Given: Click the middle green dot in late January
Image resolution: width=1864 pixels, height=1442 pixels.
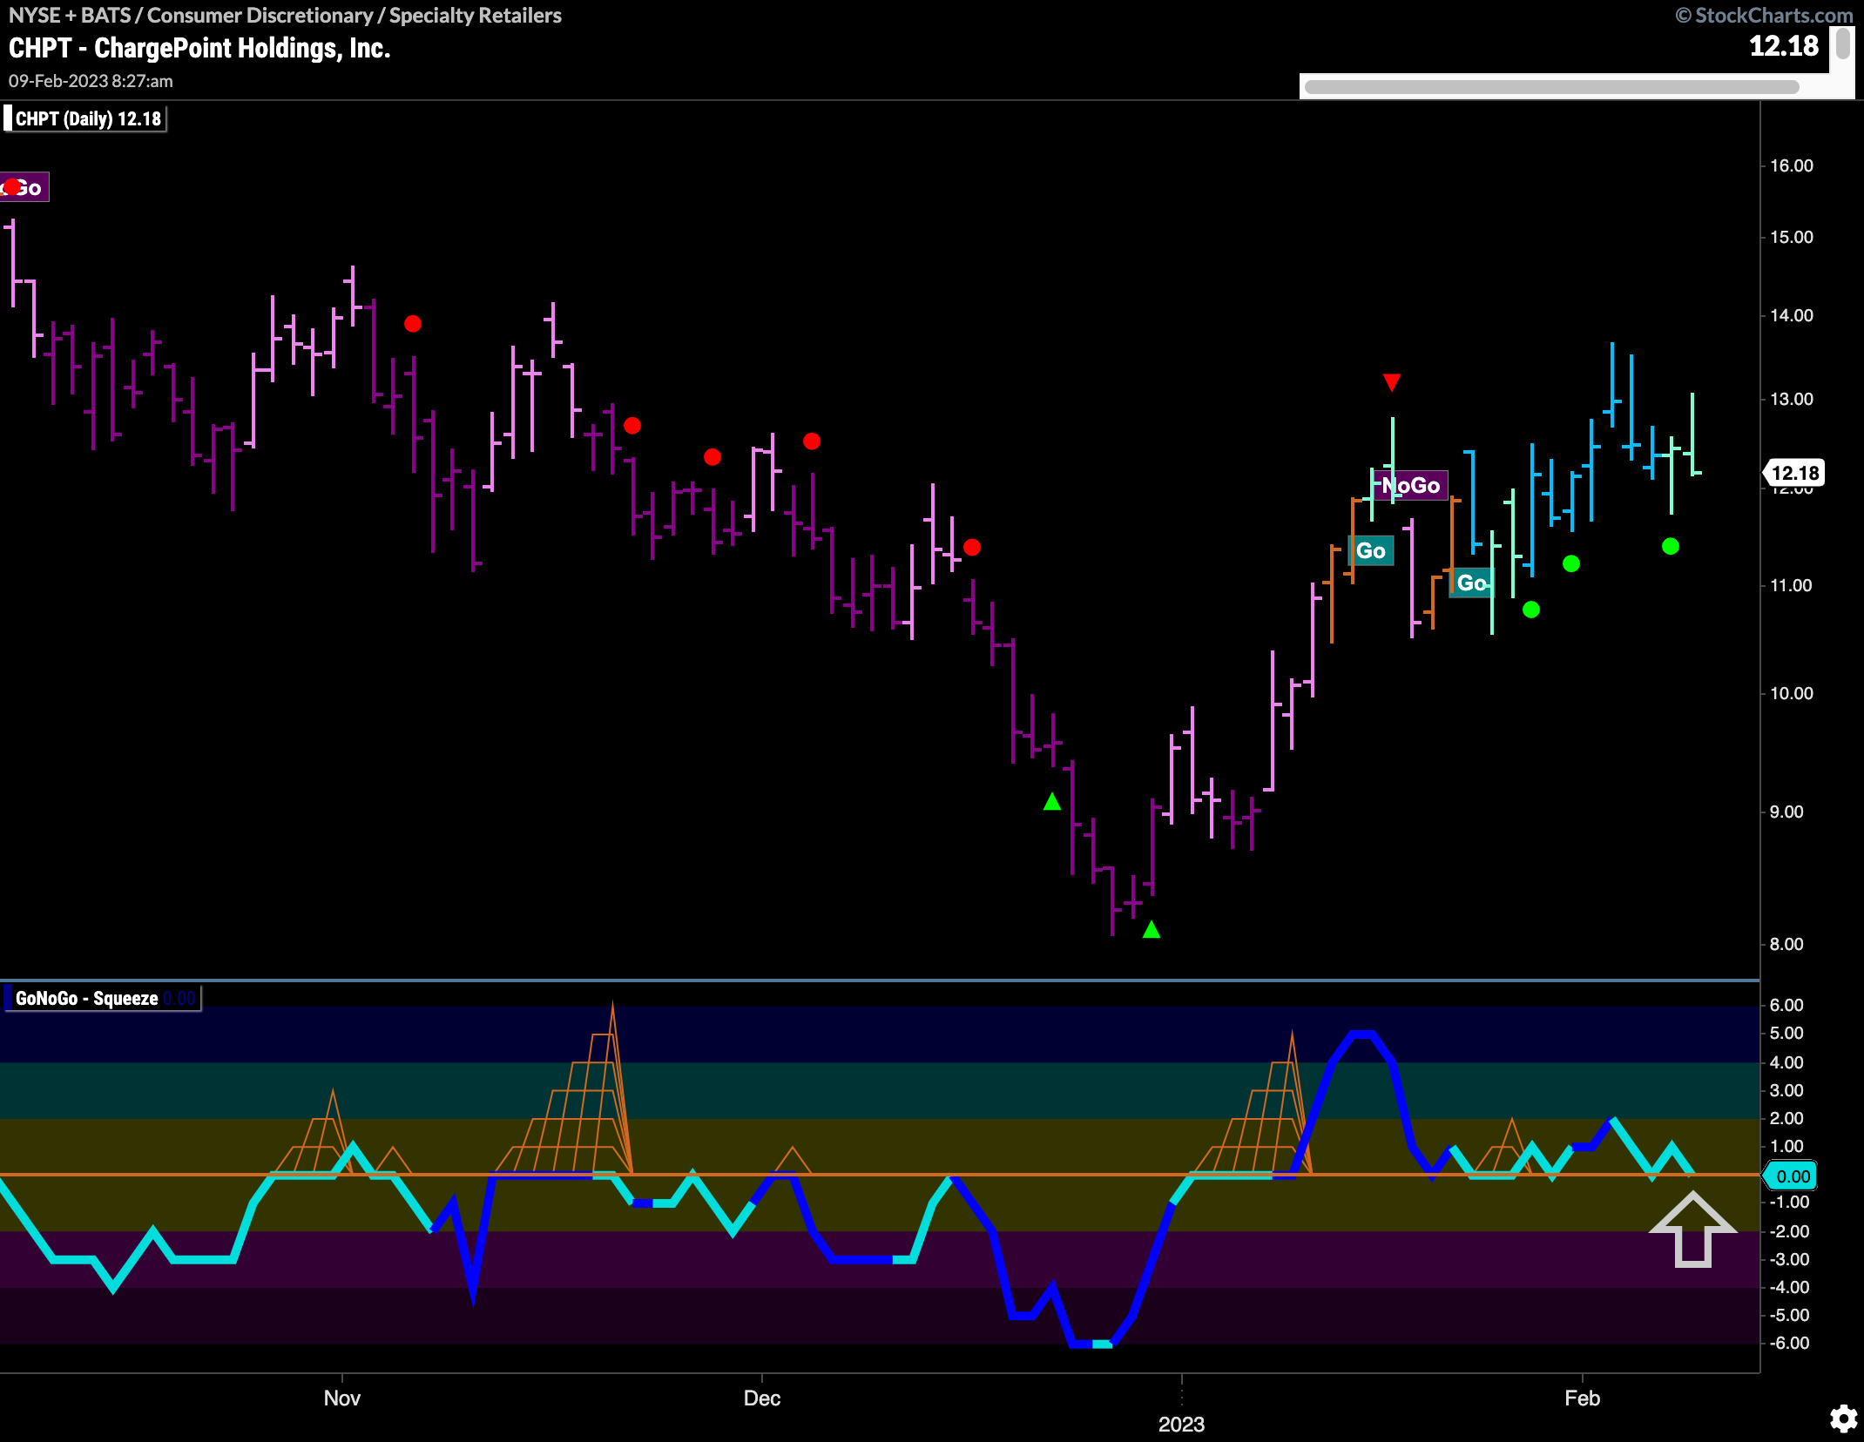Looking at the screenshot, I should coord(1571,563).
